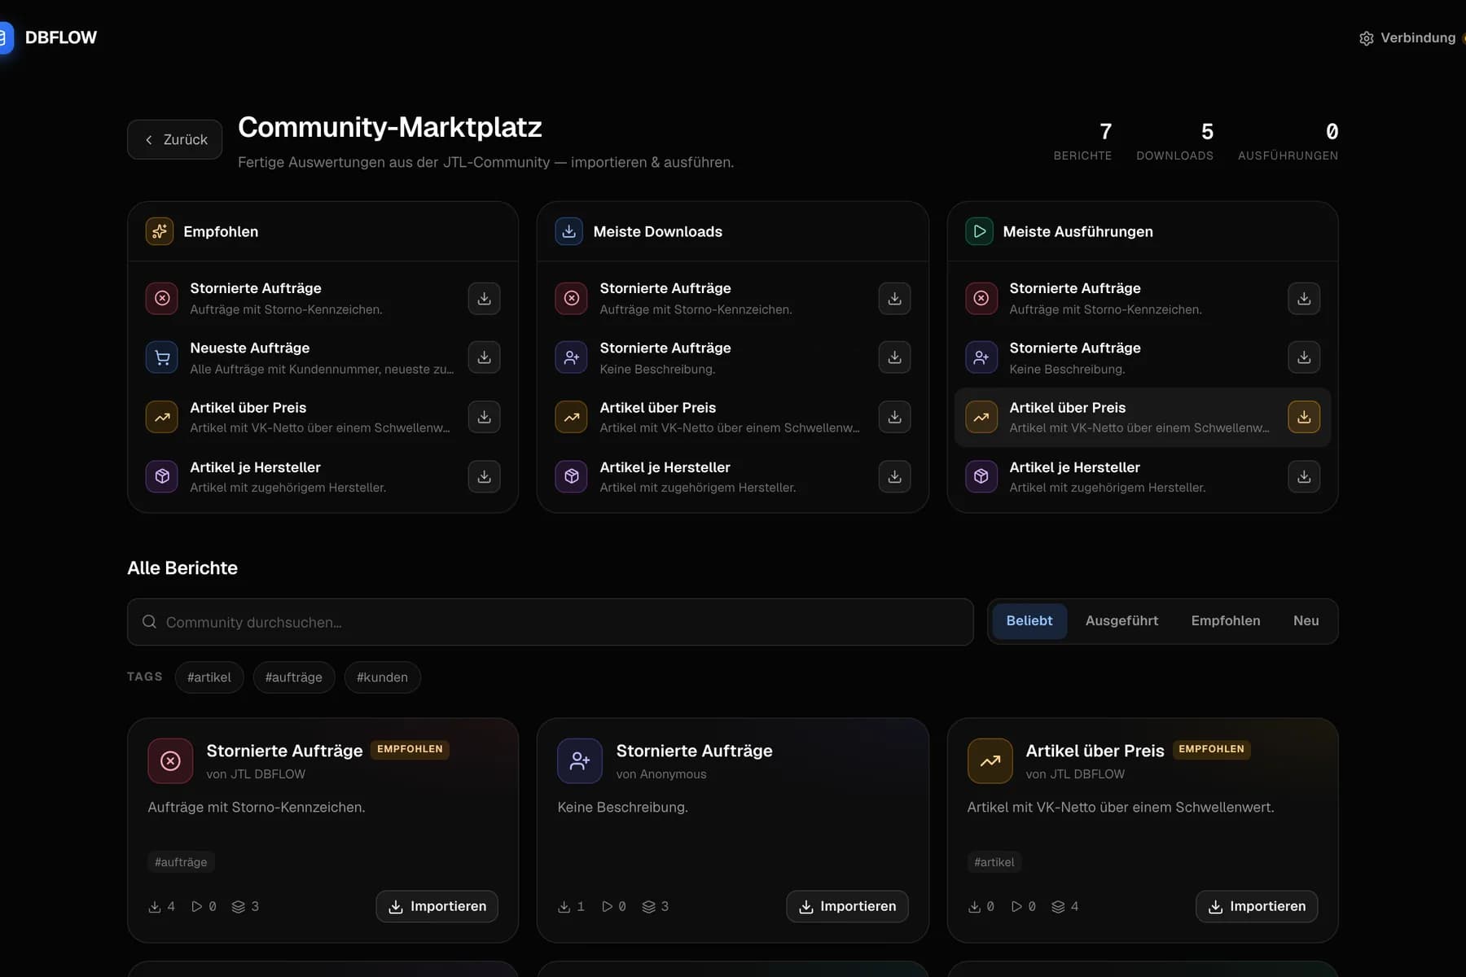Import Artikel über Preis card

pos(1257,907)
